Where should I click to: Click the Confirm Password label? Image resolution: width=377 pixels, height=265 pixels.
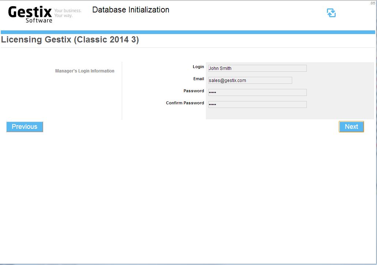[x=185, y=103]
